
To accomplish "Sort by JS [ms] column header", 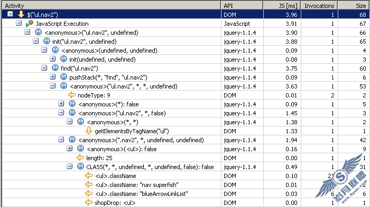I will coord(282,6).
